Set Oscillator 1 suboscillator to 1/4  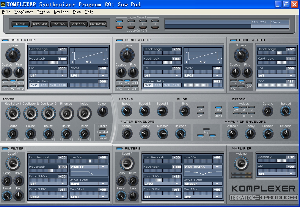tap(44, 85)
